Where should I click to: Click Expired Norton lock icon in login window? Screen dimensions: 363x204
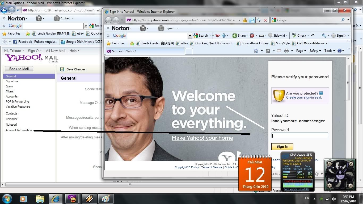coord(161,28)
